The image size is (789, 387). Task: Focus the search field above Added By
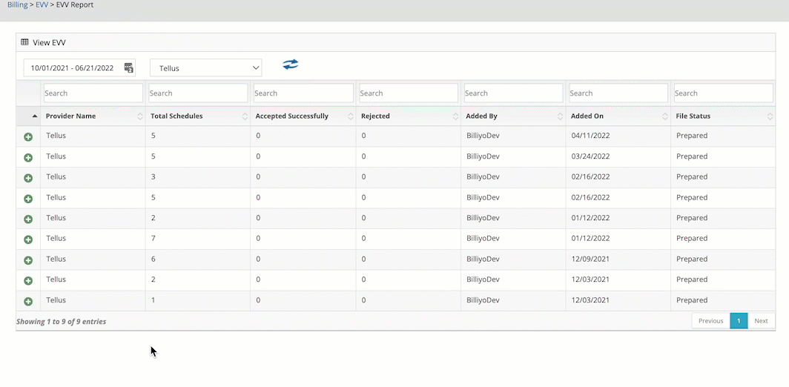click(512, 93)
